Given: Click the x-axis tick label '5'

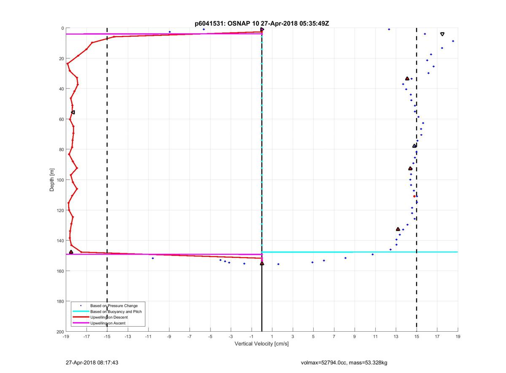Looking at the screenshot, I should tap(313, 336).
